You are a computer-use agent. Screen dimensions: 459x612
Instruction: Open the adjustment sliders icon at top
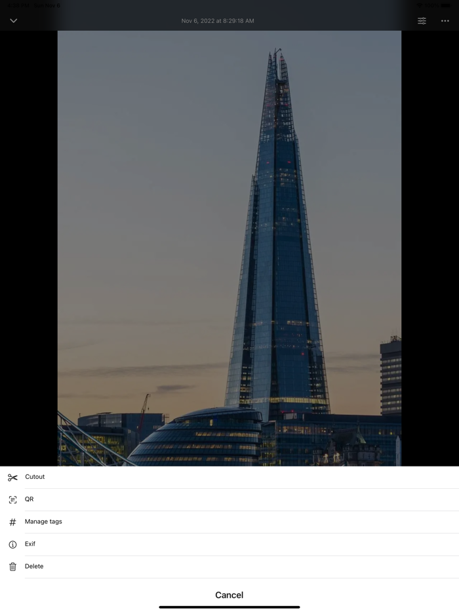[422, 21]
